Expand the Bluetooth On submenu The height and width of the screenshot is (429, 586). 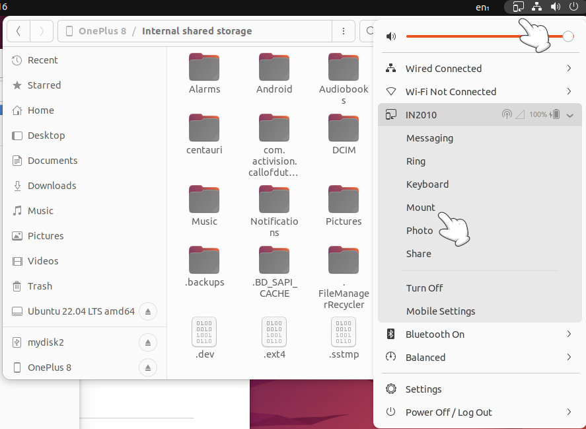[x=569, y=334]
